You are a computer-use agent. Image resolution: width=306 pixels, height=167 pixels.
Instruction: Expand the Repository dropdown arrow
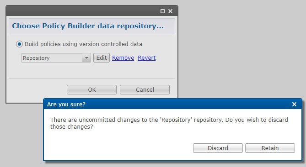86,58
